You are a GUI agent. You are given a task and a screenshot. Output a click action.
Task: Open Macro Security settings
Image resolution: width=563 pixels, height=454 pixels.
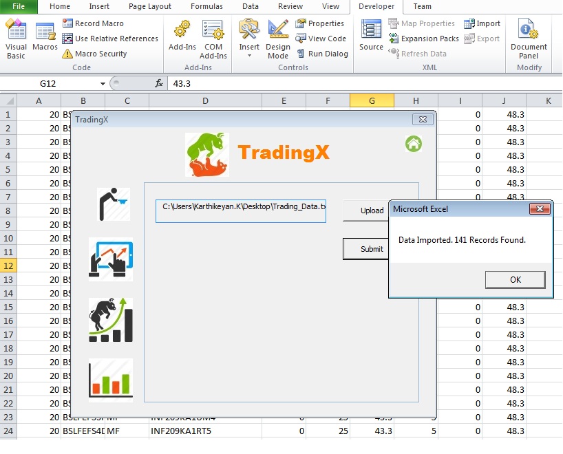click(94, 54)
